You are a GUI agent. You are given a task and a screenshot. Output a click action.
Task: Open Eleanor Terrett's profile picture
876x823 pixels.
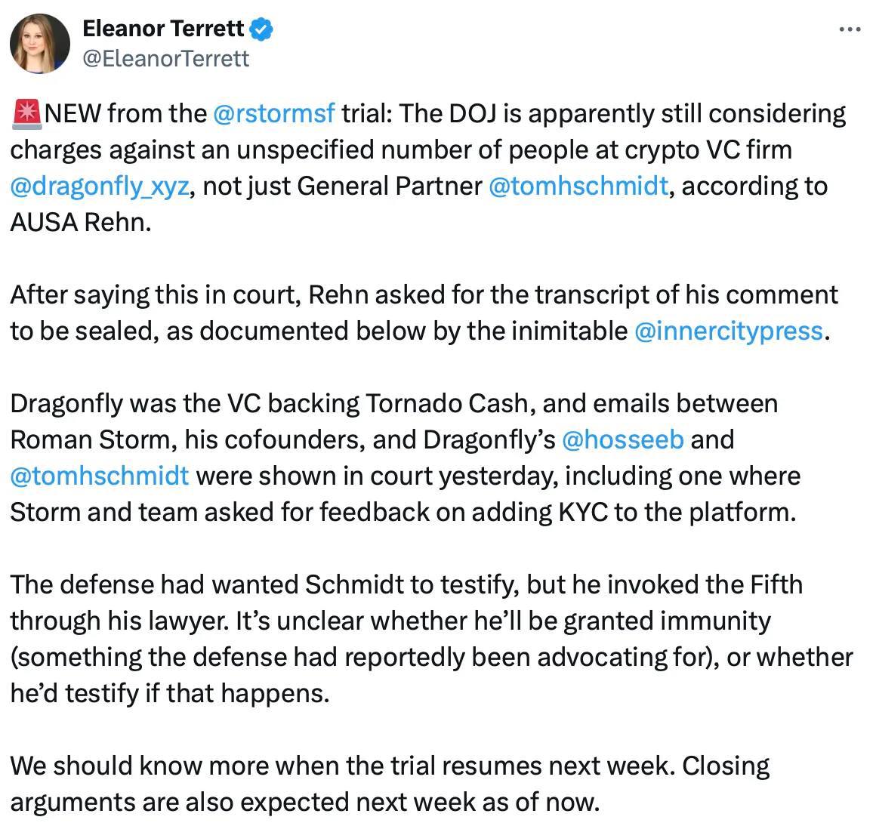[40, 44]
